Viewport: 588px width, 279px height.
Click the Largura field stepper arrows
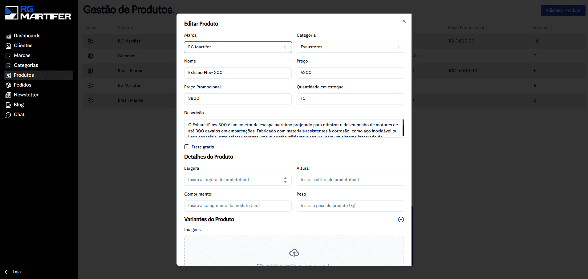tap(285, 180)
